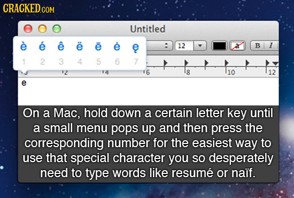Image resolution: width=294 pixels, height=198 pixels.
Task: Select the ê circumflex character
Action: coord(61,46)
